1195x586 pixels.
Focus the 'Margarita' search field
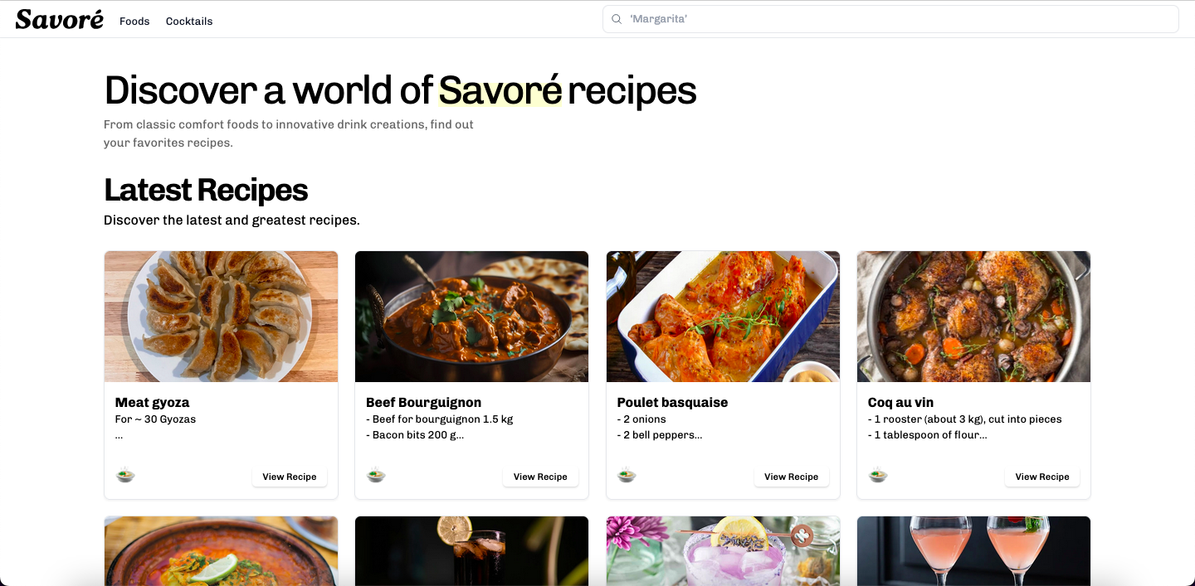point(896,19)
